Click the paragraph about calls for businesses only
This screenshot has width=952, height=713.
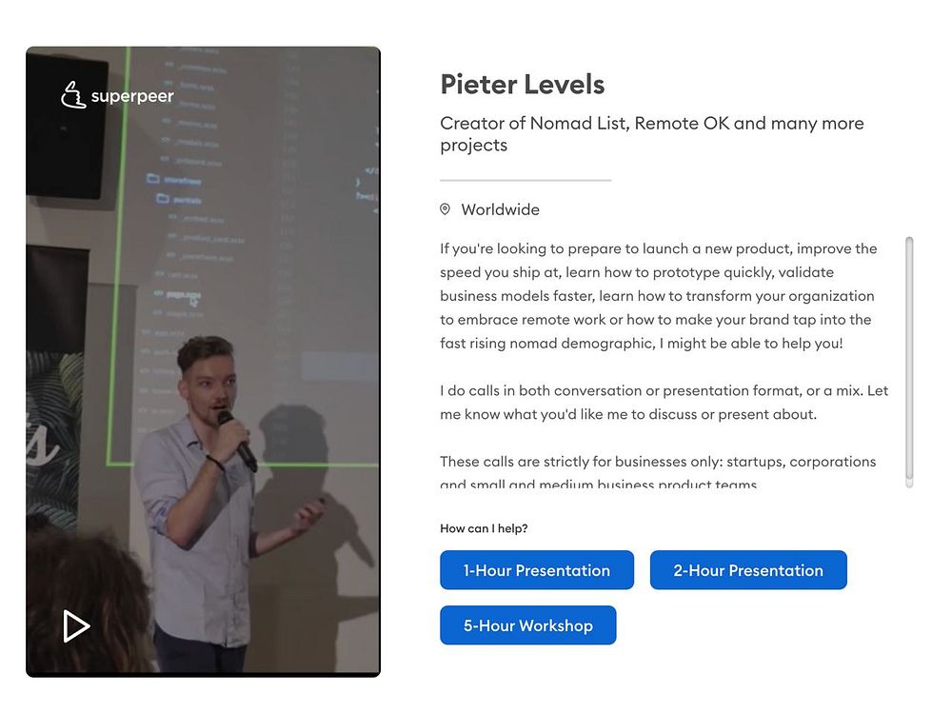coord(658,472)
